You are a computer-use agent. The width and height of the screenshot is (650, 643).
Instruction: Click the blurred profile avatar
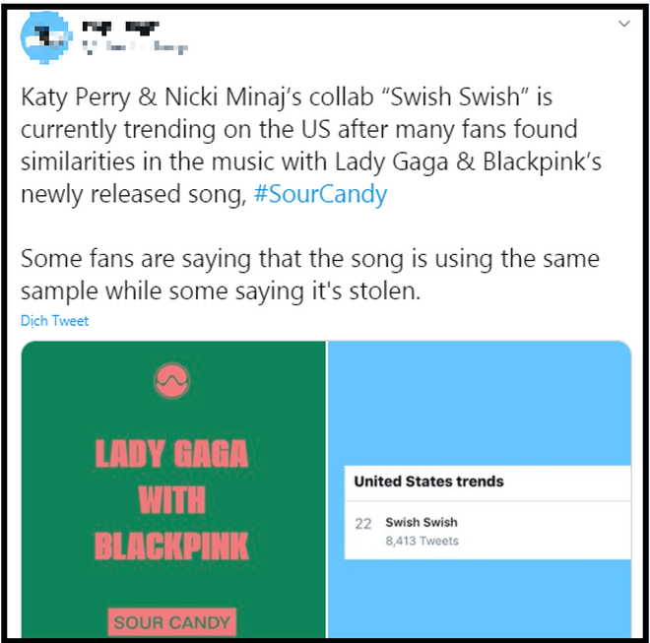click(46, 36)
